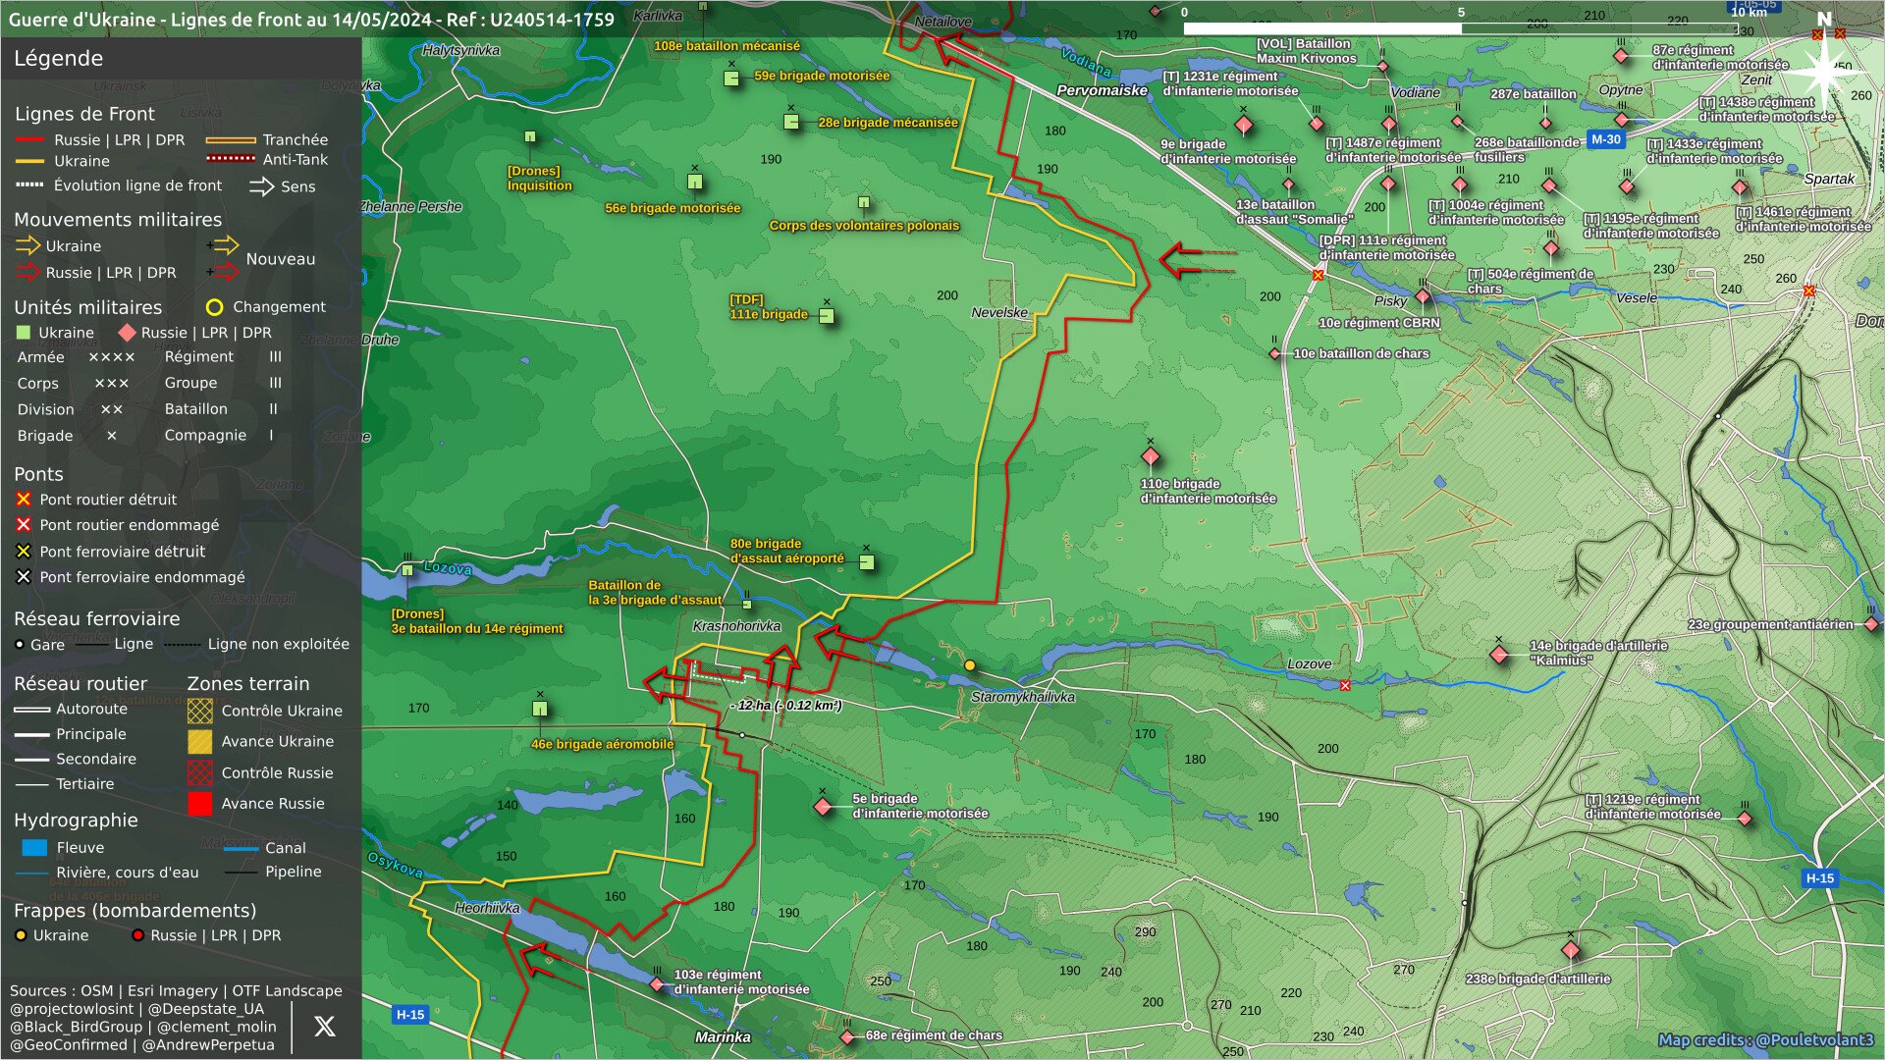Click the @AndrewPerpetua source credit
Image resolution: width=1885 pixels, height=1060 pixels.
pyautogui.click(x=209, y=1044)
